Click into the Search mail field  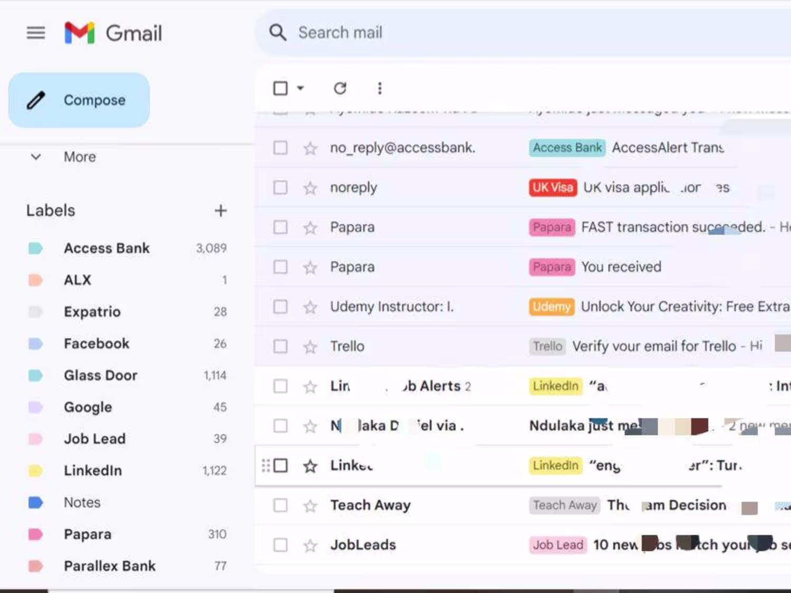527,33
